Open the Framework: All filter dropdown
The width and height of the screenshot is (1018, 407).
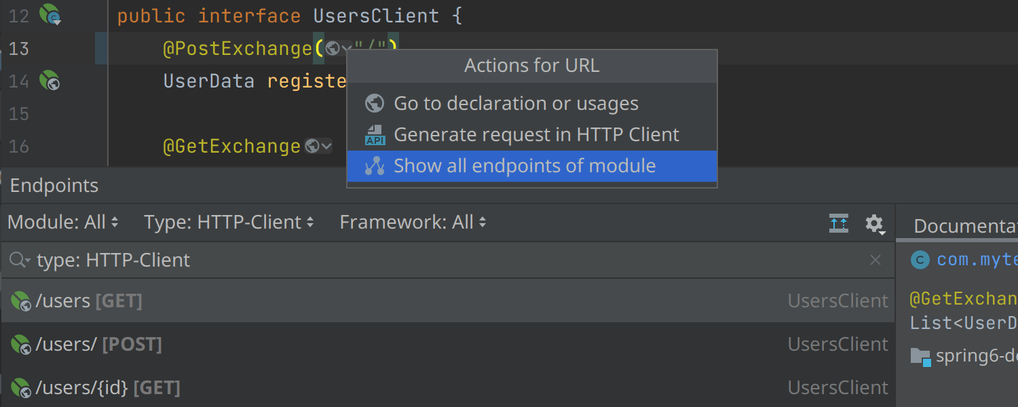413,222
